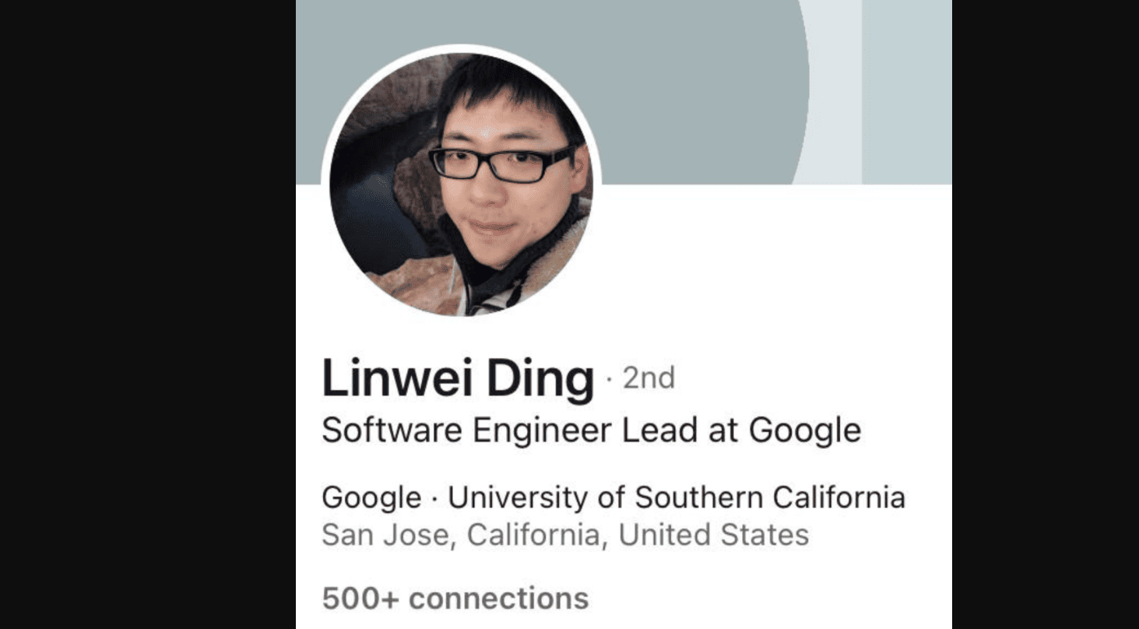Click the San Jose, California location line
The height and width of the screenshot is (629, 1139).
pyautogui.click(x=565, y=535)
